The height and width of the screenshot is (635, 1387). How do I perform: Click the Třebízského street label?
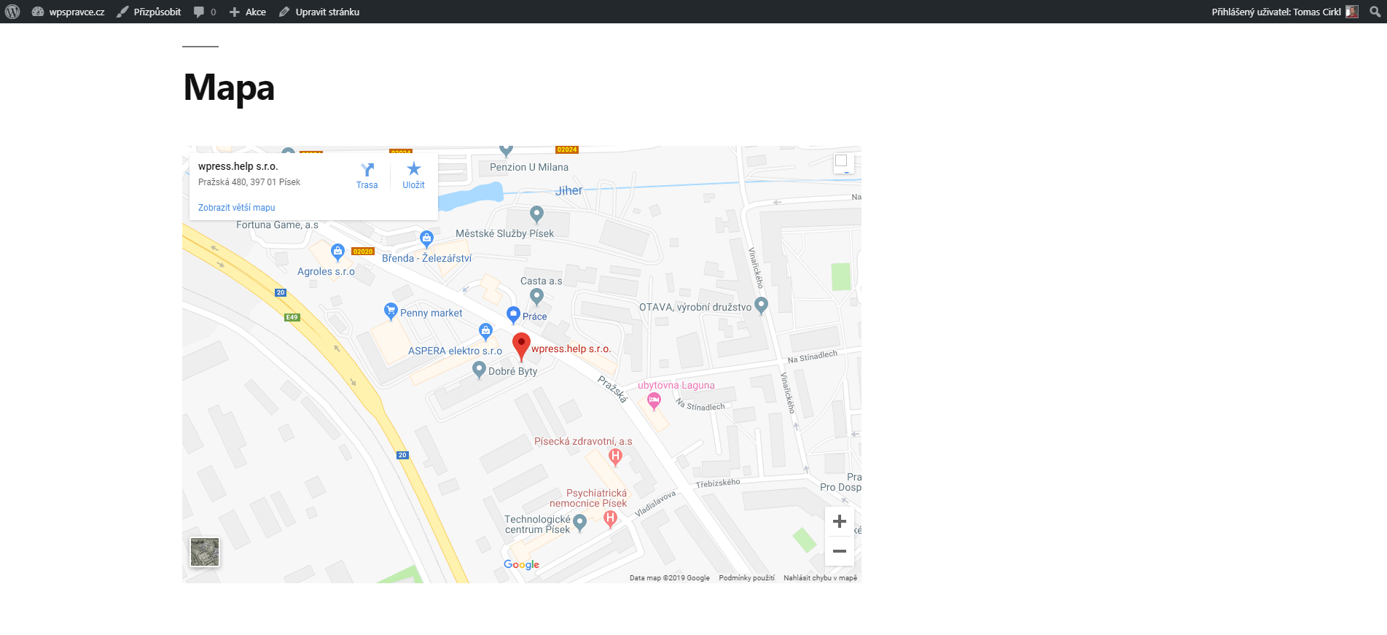[x=718, y=483]
